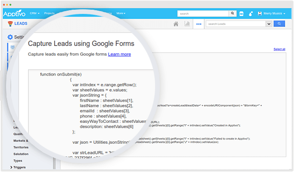Click the 'function onSubmit(e)' code line
The image size is (294, 172).
pos(61,74)
